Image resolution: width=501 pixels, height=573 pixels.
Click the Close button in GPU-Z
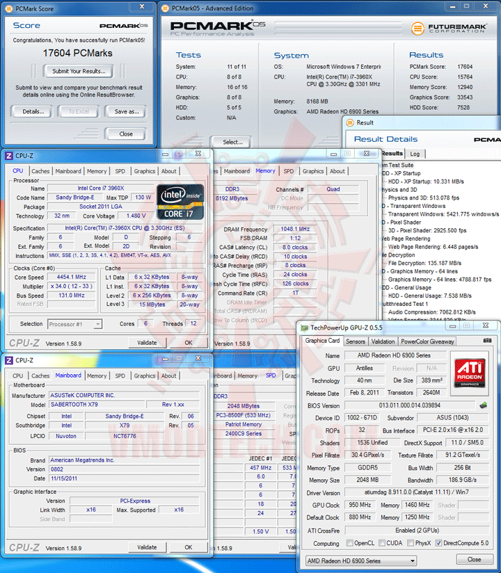point(474,560)
